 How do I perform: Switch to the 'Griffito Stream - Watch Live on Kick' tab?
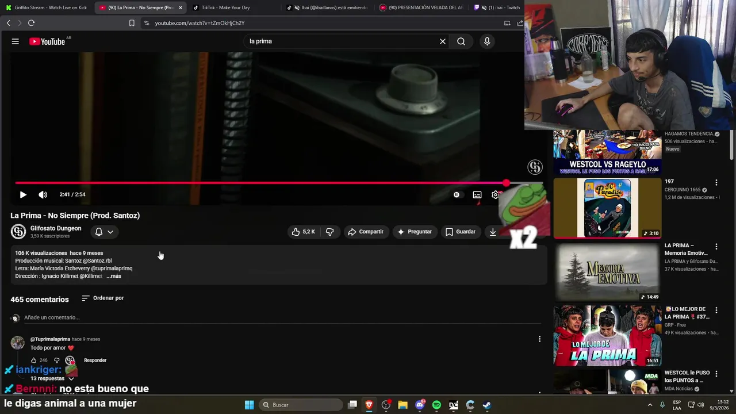point(47,7)
